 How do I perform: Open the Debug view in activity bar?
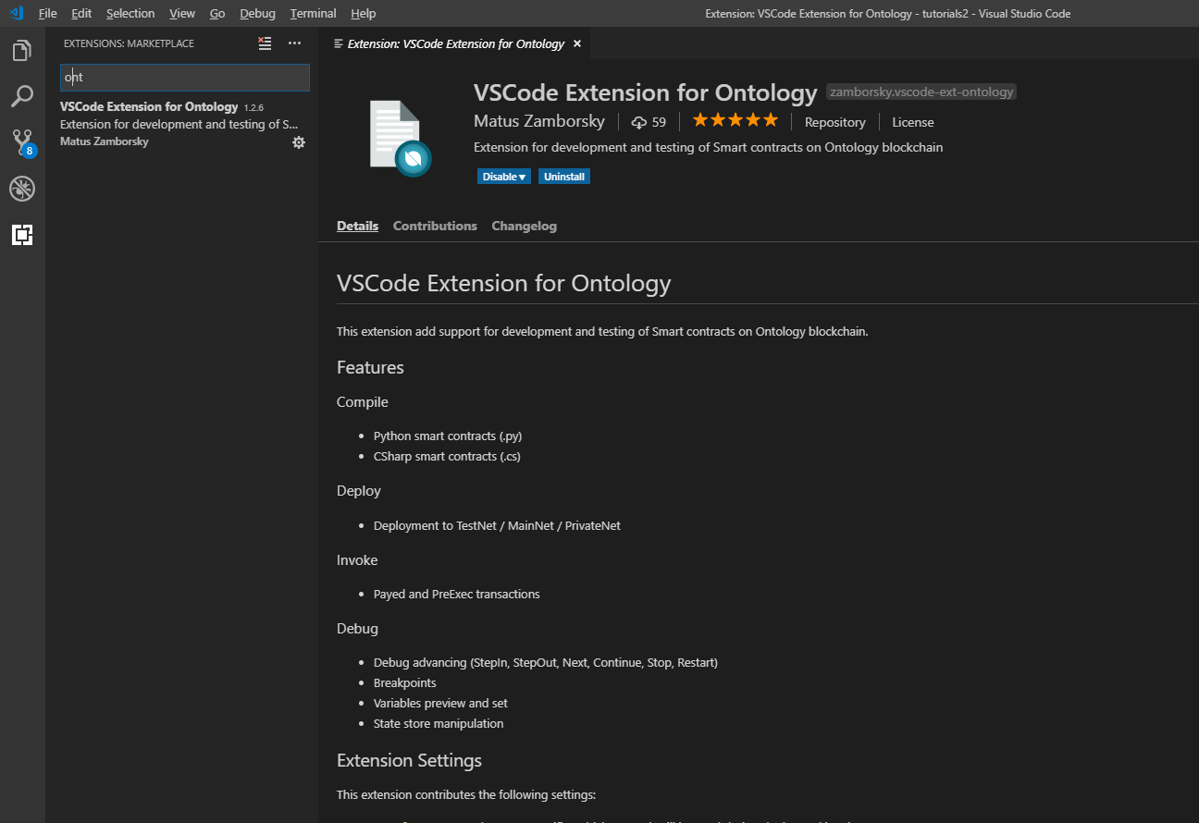(x=22, y=189)
